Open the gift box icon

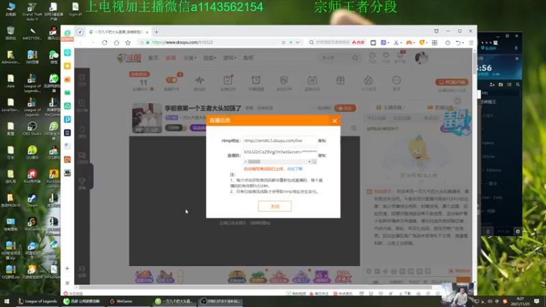pyautogui.click(x=340, y=81)
